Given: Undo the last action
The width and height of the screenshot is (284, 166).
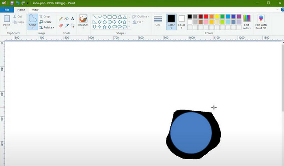Looking at the screenshot, I should 17,3.
